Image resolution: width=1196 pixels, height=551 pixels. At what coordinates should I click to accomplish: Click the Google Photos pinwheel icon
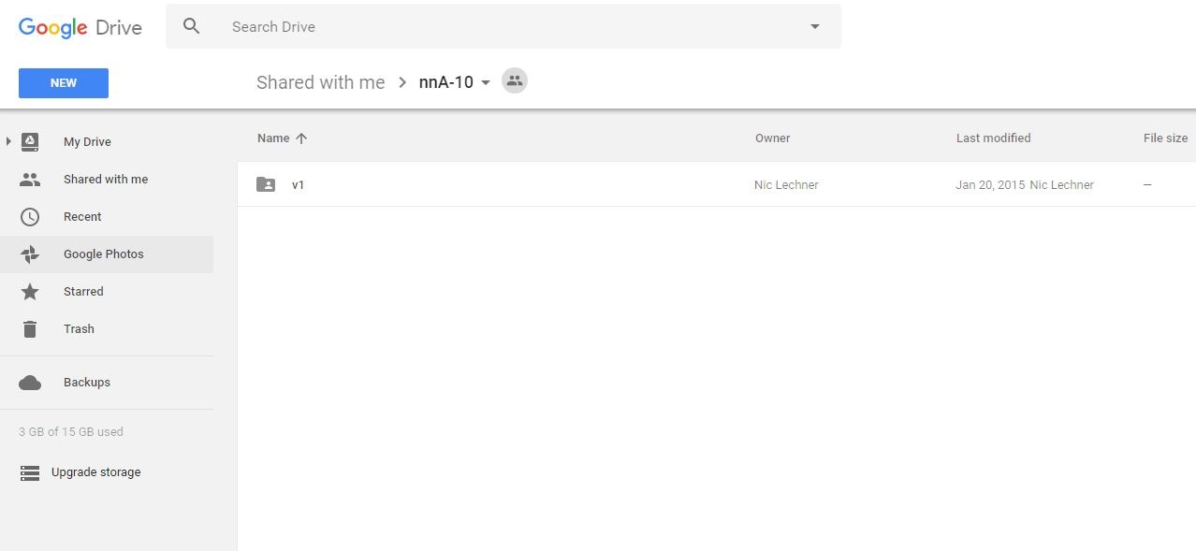pos(30,254)
